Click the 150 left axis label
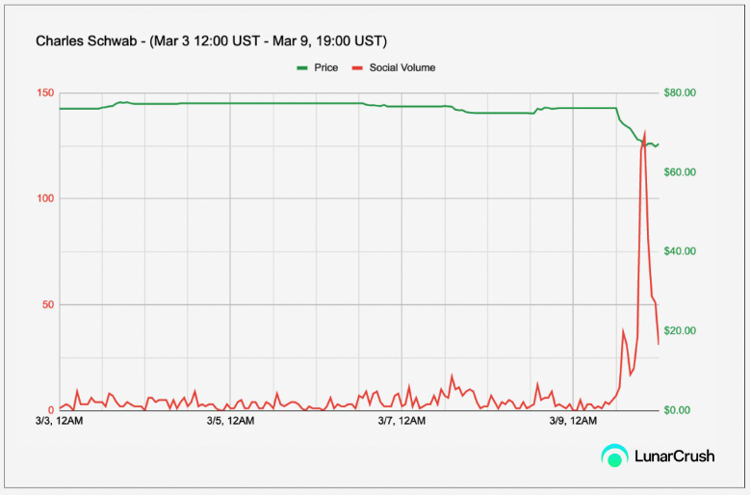Screen dimensions: 751x496 point(45,92)
